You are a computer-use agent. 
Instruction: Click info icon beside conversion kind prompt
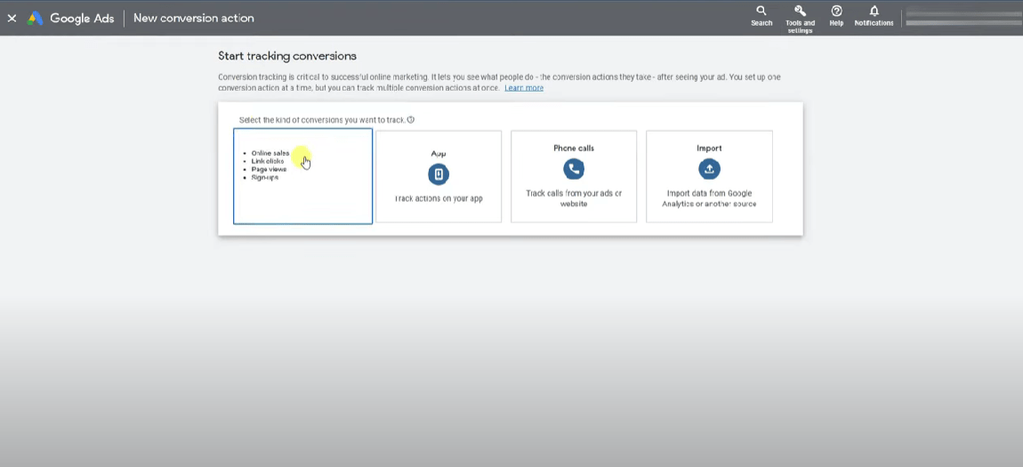point(411,120)
